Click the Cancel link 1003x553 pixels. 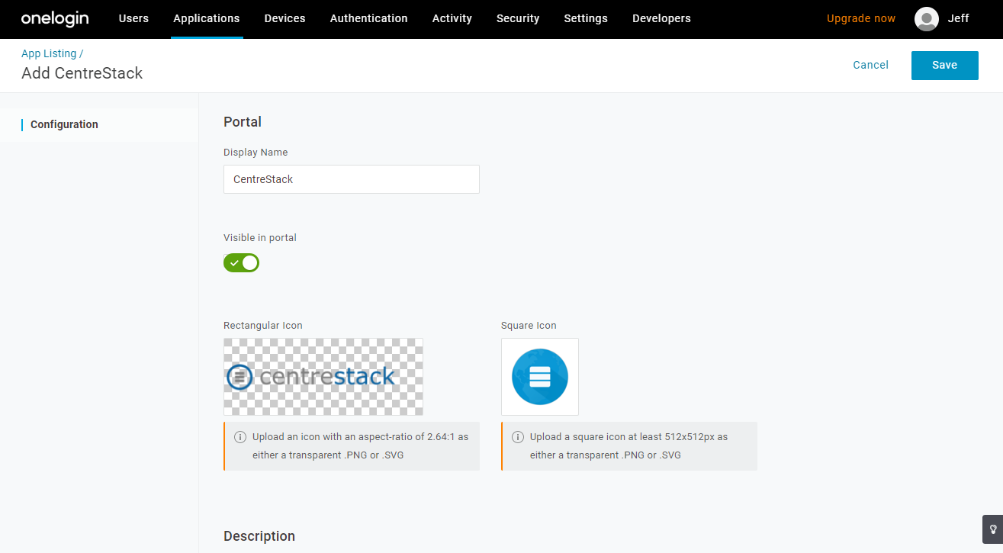(x=870, y=65)
